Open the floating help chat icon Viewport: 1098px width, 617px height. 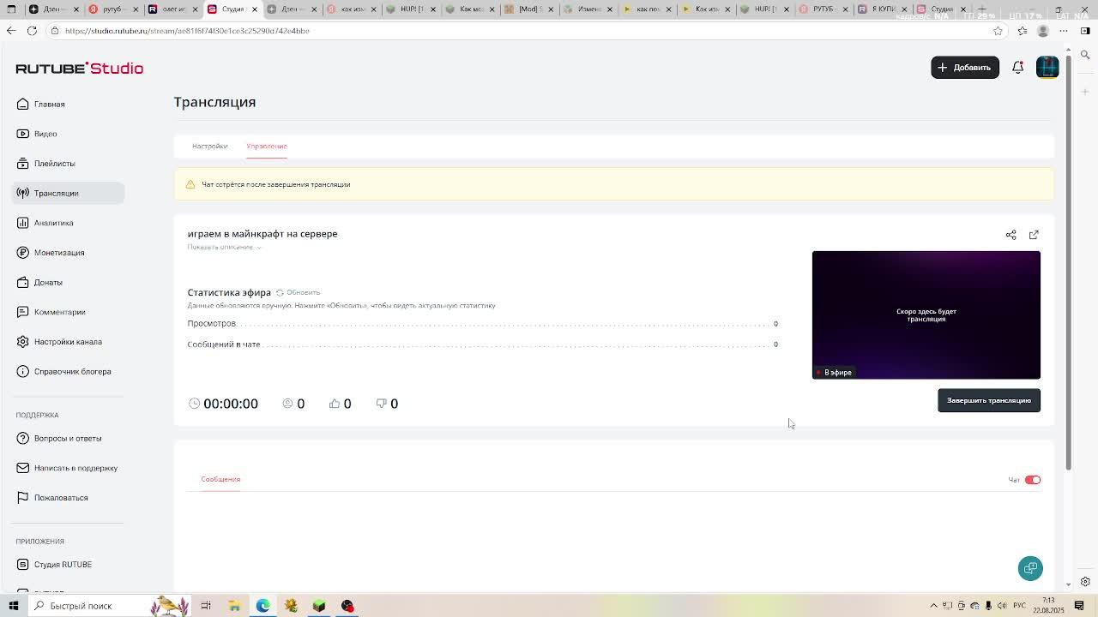point(1030,568)
